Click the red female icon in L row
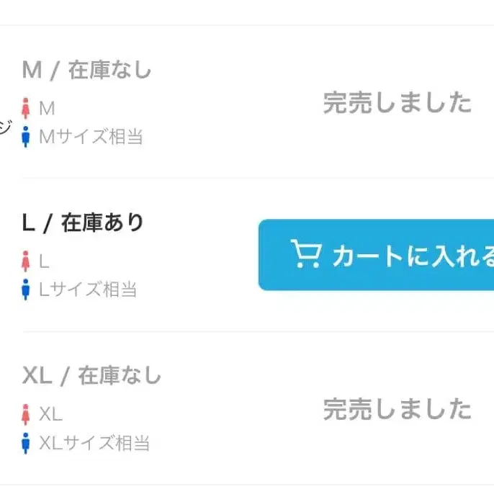This screenshot has height=494, width=494. [x=27, y=261]
